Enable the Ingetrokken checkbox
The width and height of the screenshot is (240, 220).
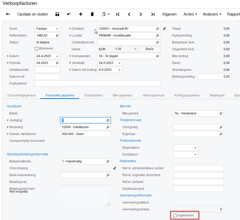point(175,216)
